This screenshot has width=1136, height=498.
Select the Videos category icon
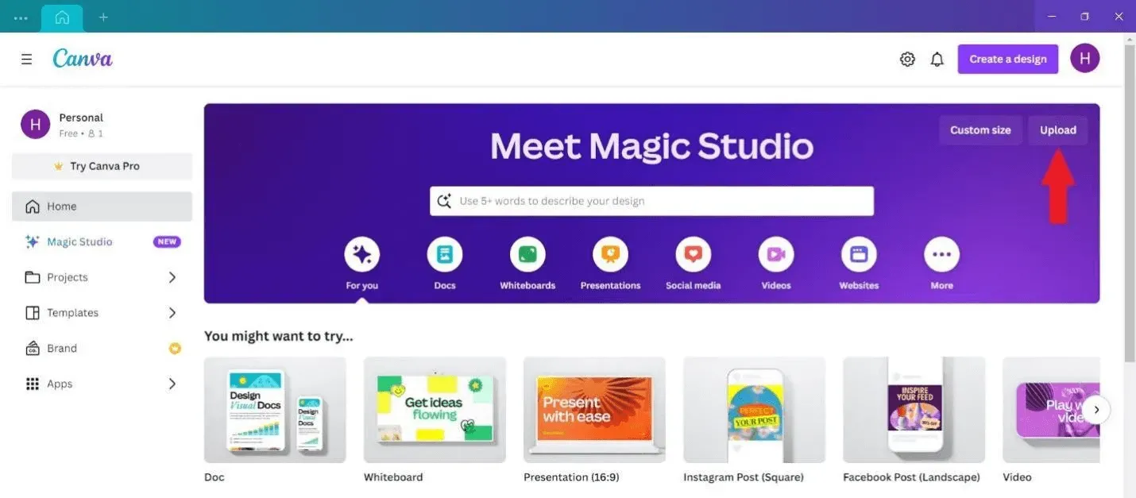[776, 255]
